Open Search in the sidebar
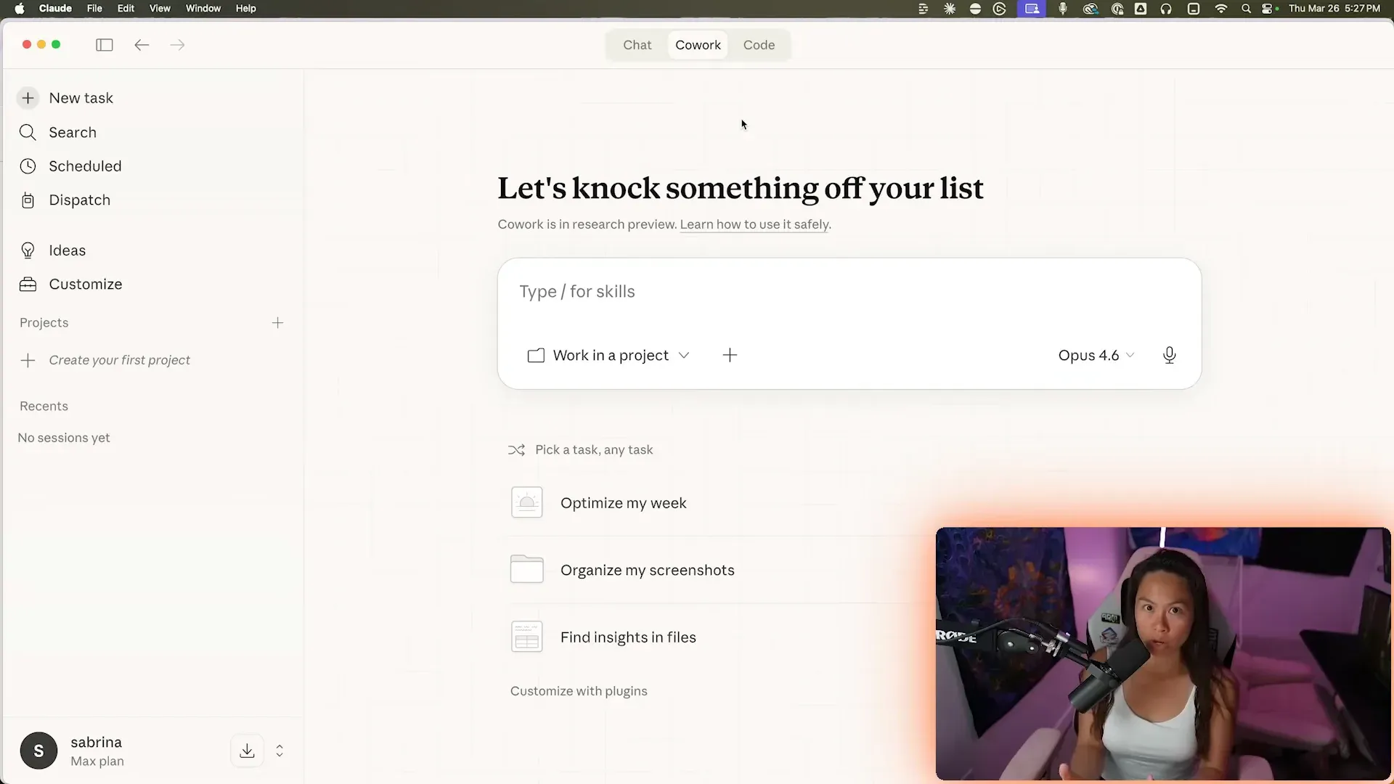Viewport: 1394px width, 784px height. pos(58,132)
